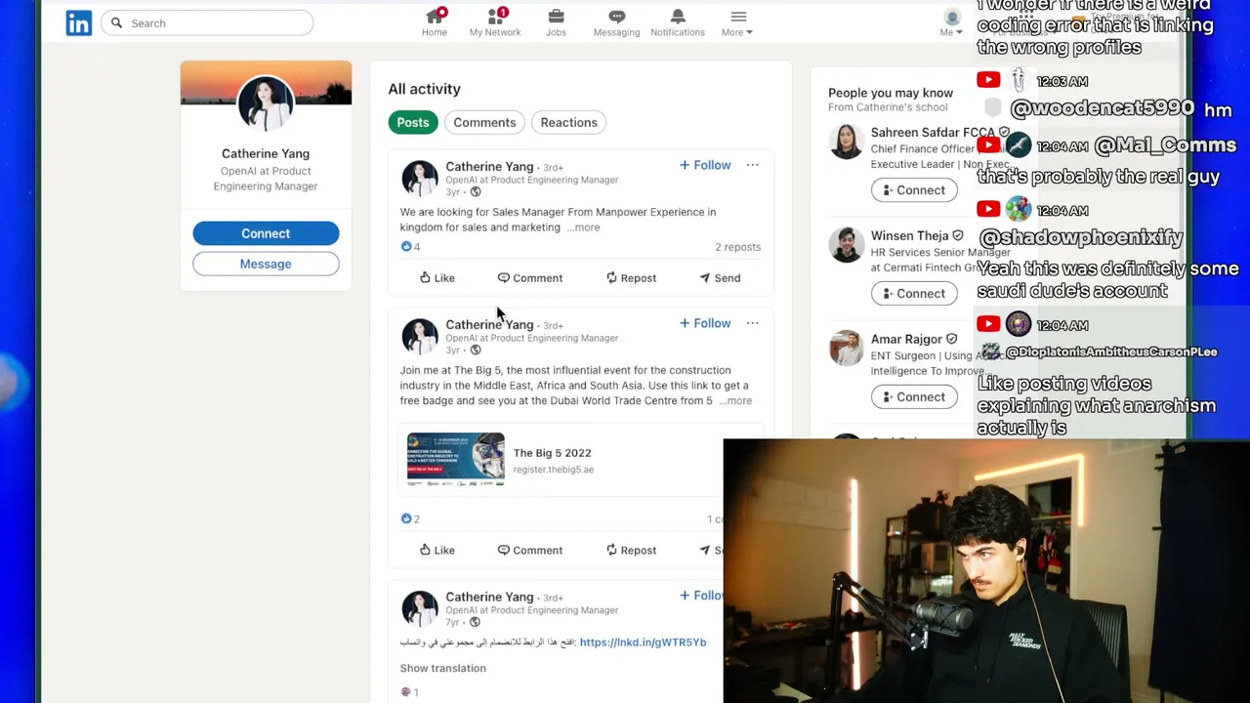The height and width of the screenshot is (703, 1250).
Task: Open YouTube icon beside @shadowphoenixify chat message
Action: 988,209
